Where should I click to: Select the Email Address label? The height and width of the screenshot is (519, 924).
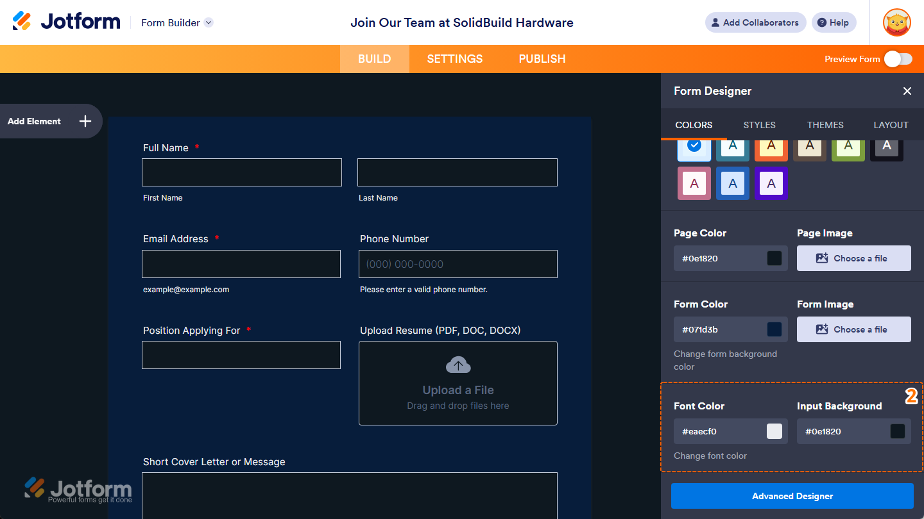coord(176,239)
